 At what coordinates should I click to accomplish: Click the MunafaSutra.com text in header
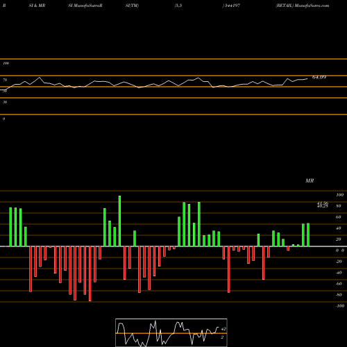(x=312, y=6)
